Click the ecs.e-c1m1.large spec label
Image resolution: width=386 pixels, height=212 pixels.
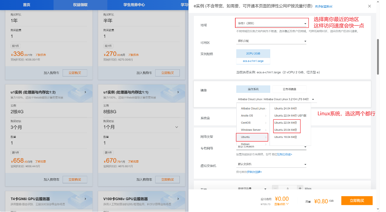pyautogui.click(x=253, y=61)
